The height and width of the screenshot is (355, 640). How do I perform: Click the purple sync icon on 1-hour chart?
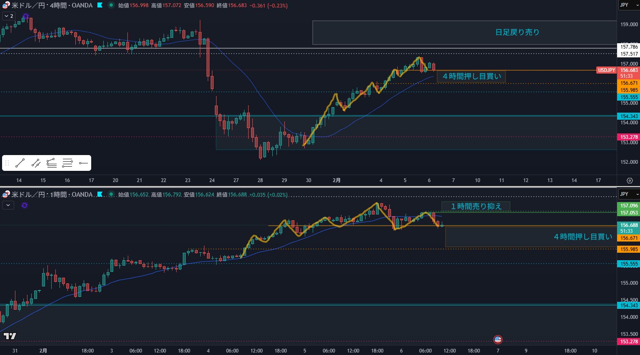coord(25,205)
